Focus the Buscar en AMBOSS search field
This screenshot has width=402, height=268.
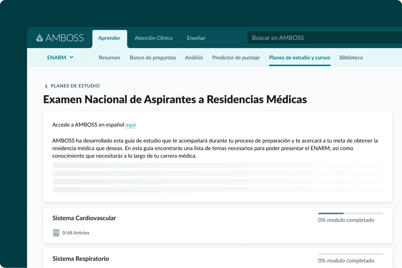(325, 38)
